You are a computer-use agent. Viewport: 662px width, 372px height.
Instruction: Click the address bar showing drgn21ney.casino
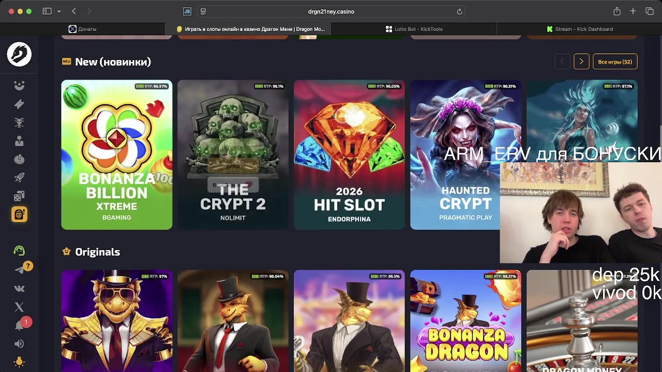click(331, 11)
